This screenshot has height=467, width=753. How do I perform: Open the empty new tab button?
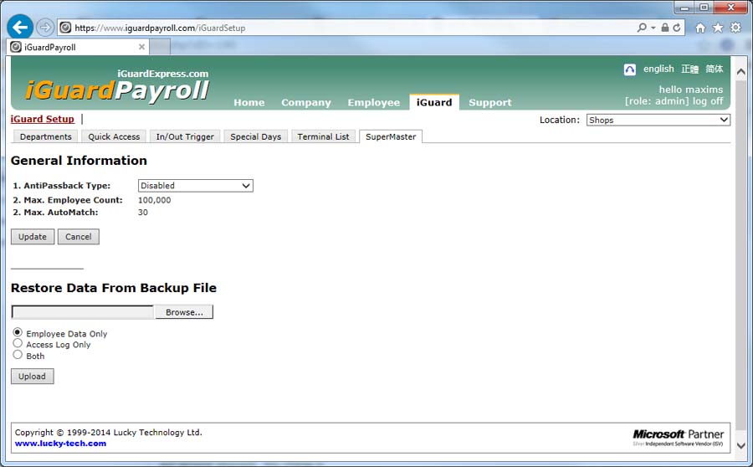point(160,47)
